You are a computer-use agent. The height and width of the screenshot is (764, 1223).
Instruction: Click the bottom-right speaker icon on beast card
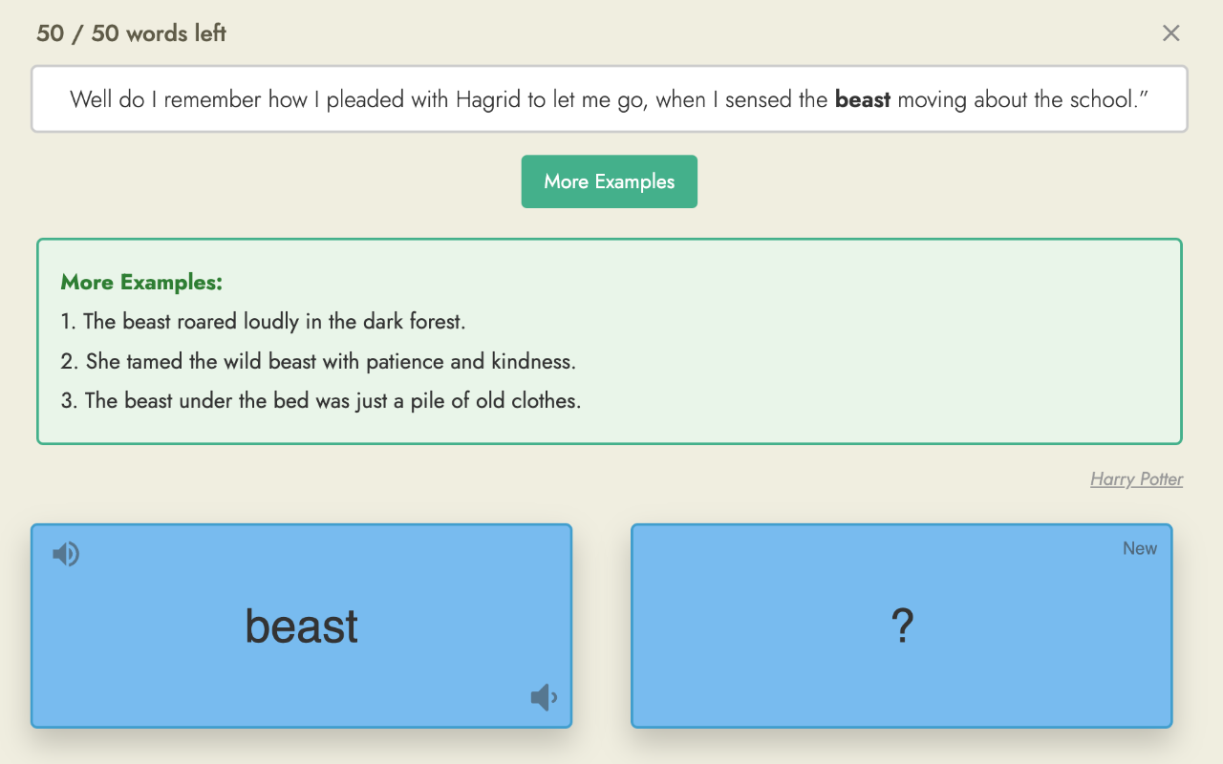[x=544, y=698]
